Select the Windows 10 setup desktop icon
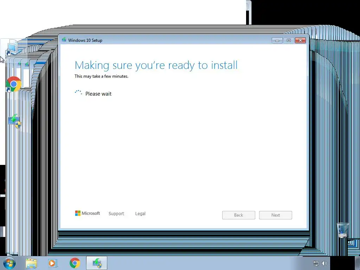Viewport: 360px width, 270px height. click(x=14, y=121)
